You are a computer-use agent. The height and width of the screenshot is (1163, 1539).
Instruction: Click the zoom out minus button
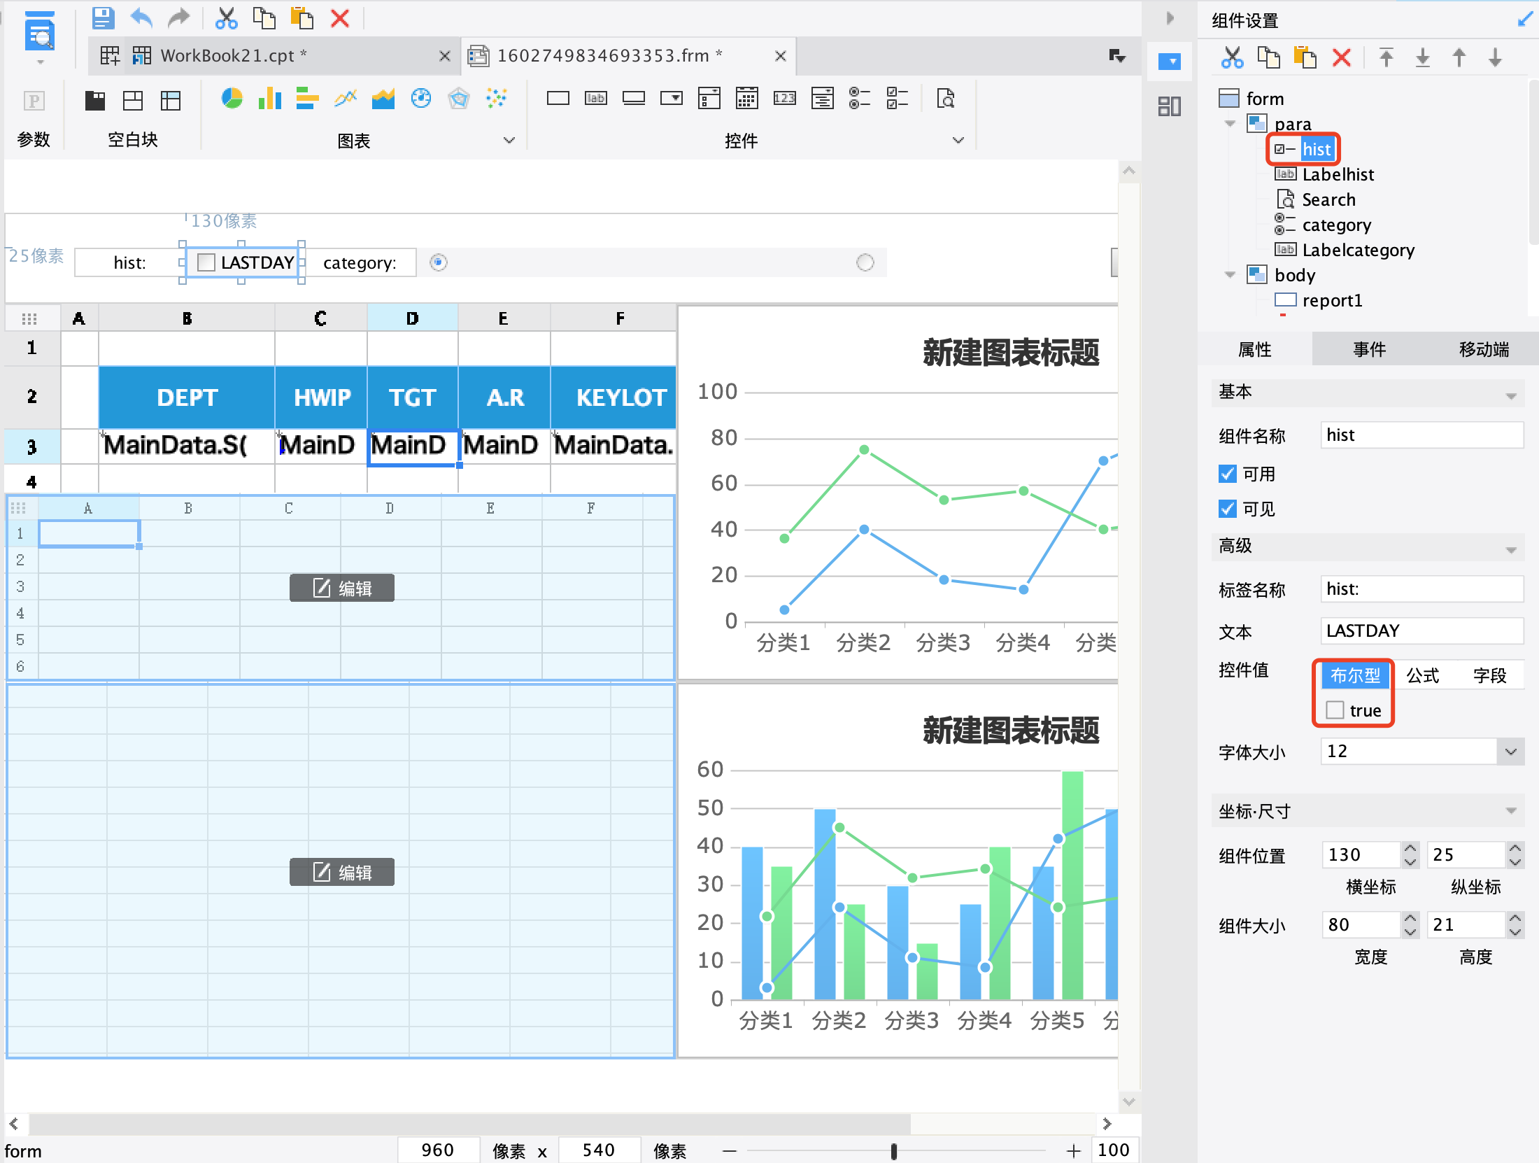pos(730,1151)
